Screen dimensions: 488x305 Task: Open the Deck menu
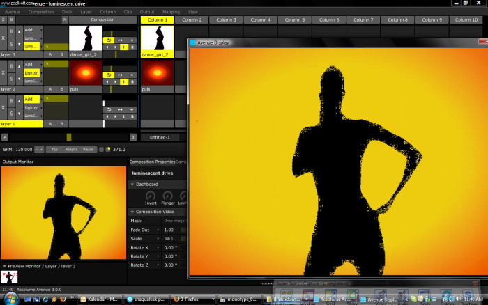(67, 12)
